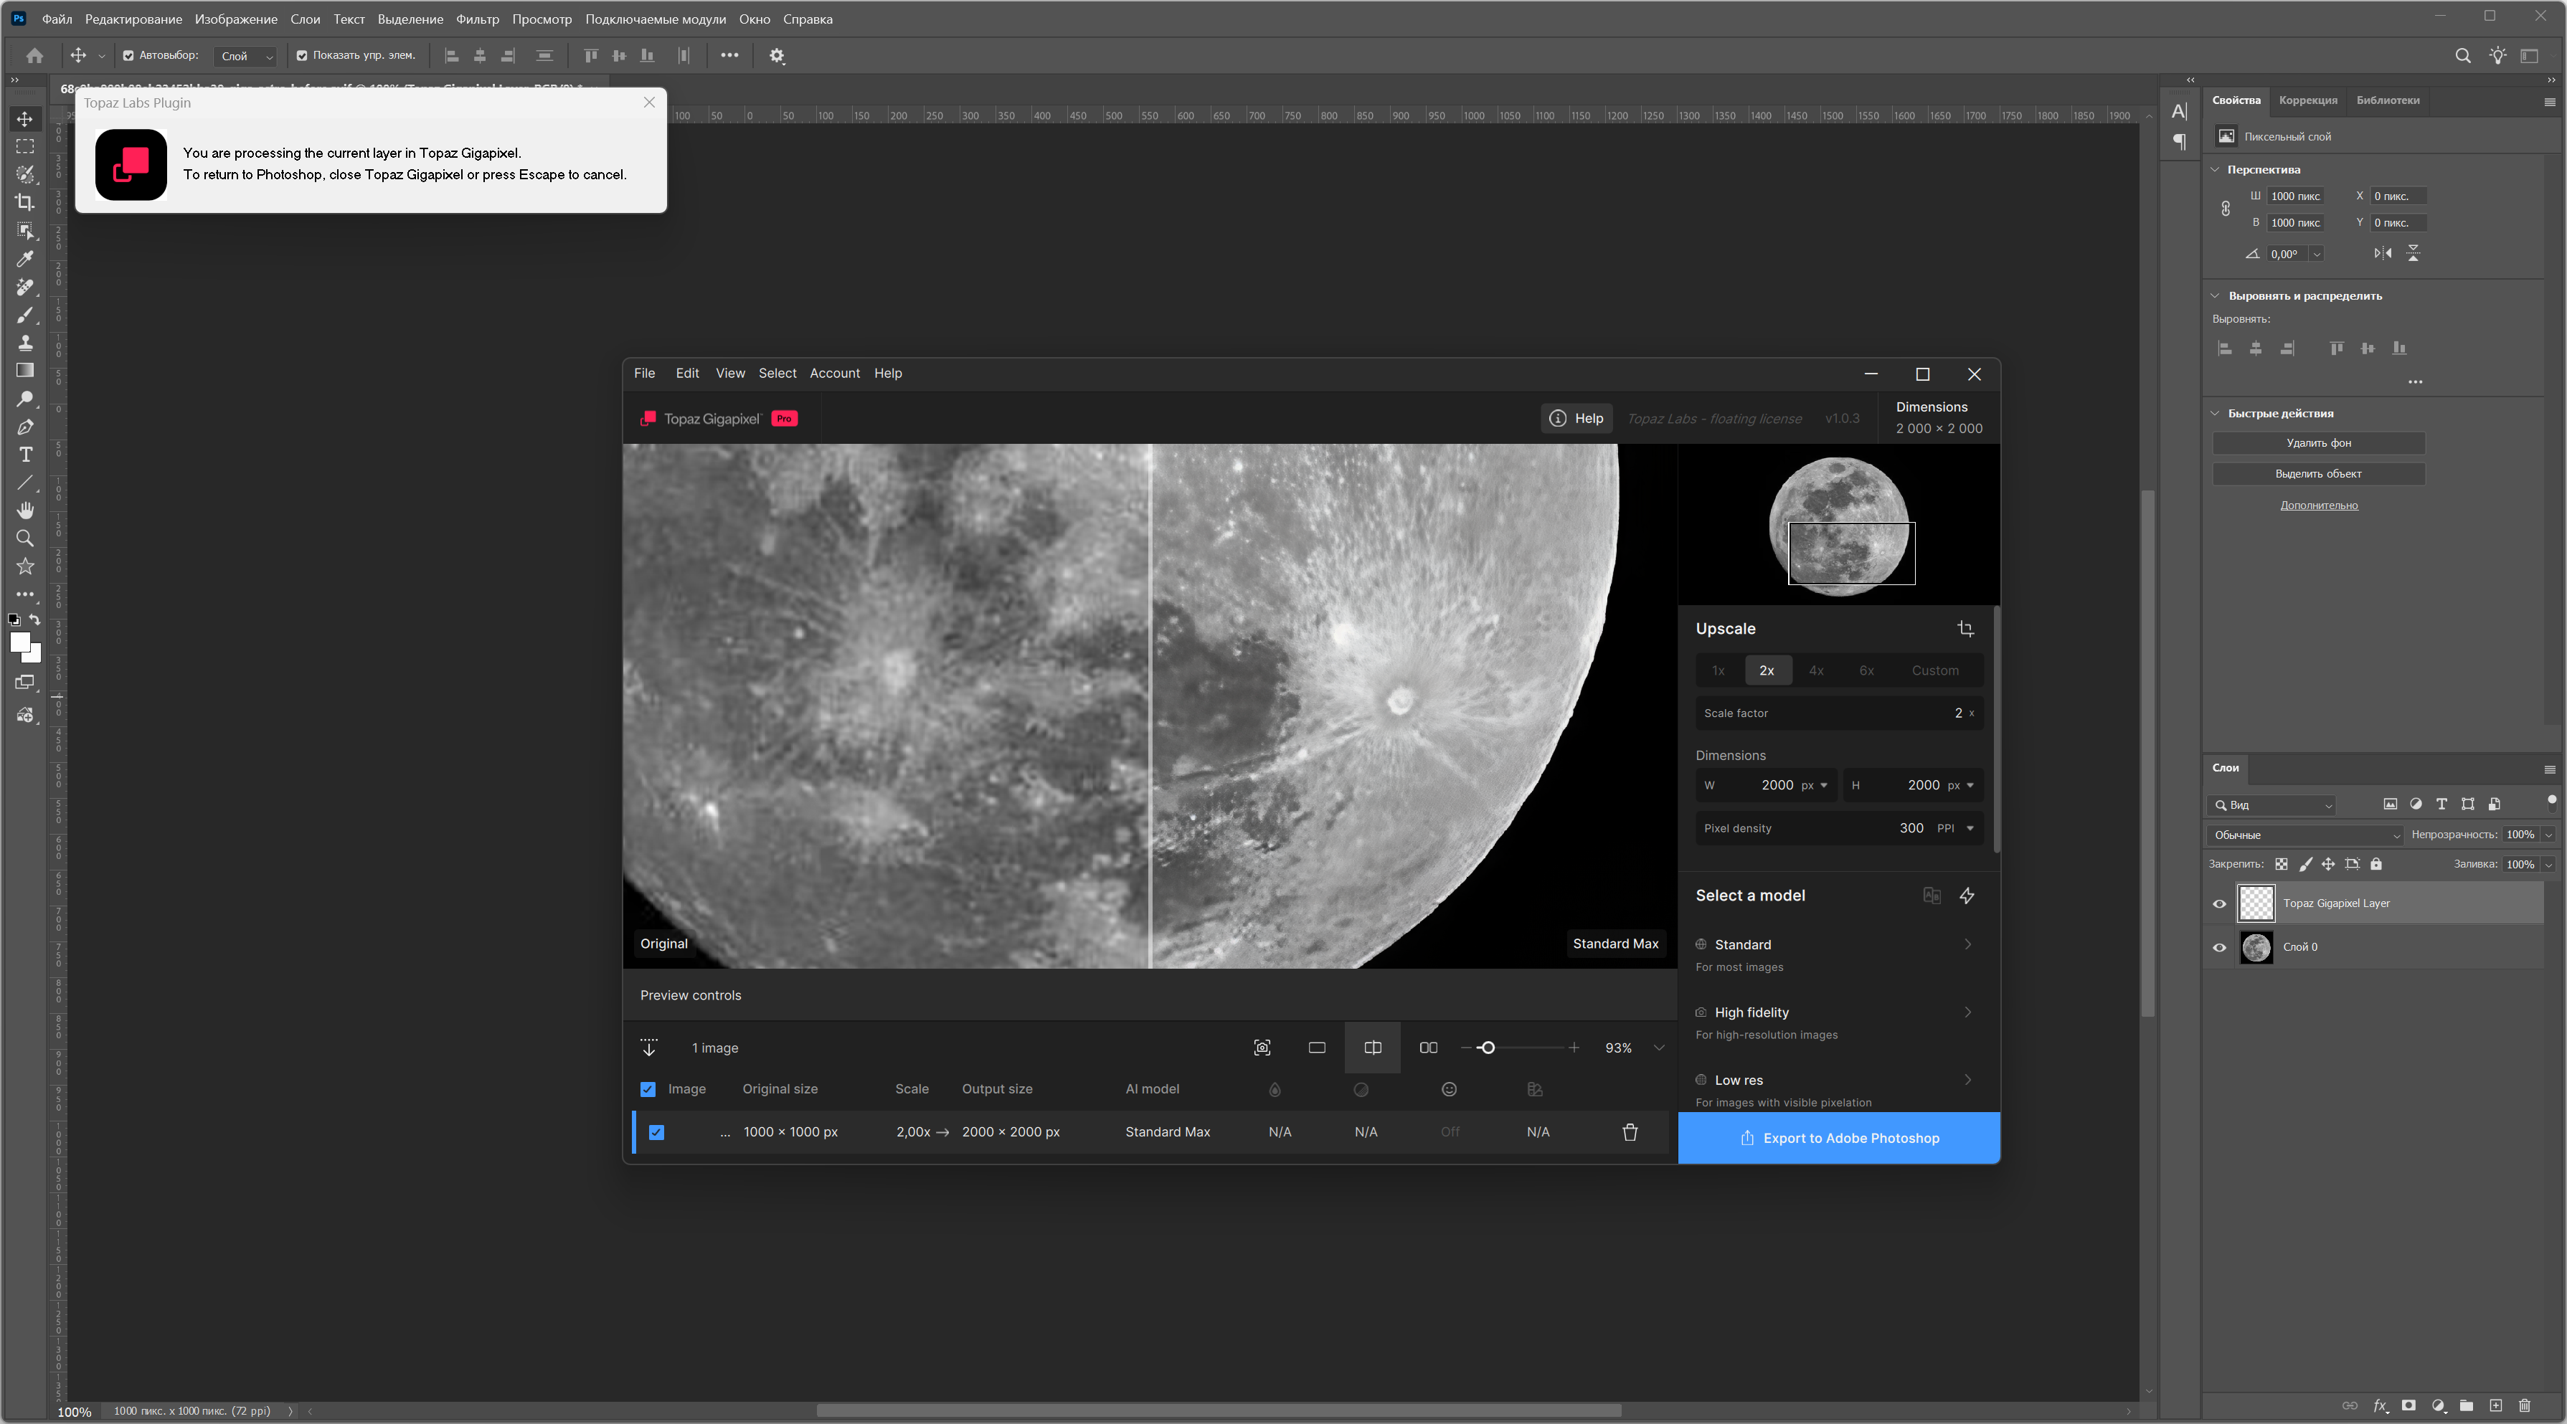
Task: Select the Type tool in toolbar
Action: click(26, 455)
